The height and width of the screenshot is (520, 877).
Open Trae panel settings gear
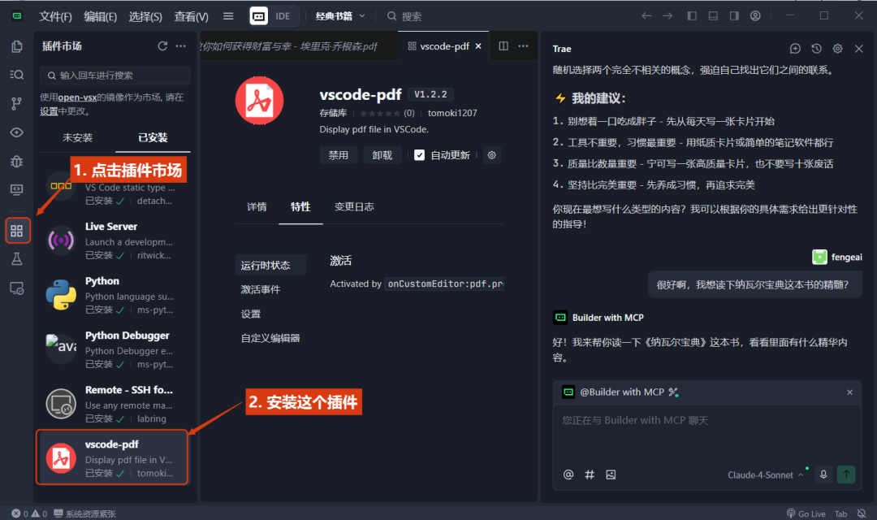pyautogui.click(x=838, y=49)
